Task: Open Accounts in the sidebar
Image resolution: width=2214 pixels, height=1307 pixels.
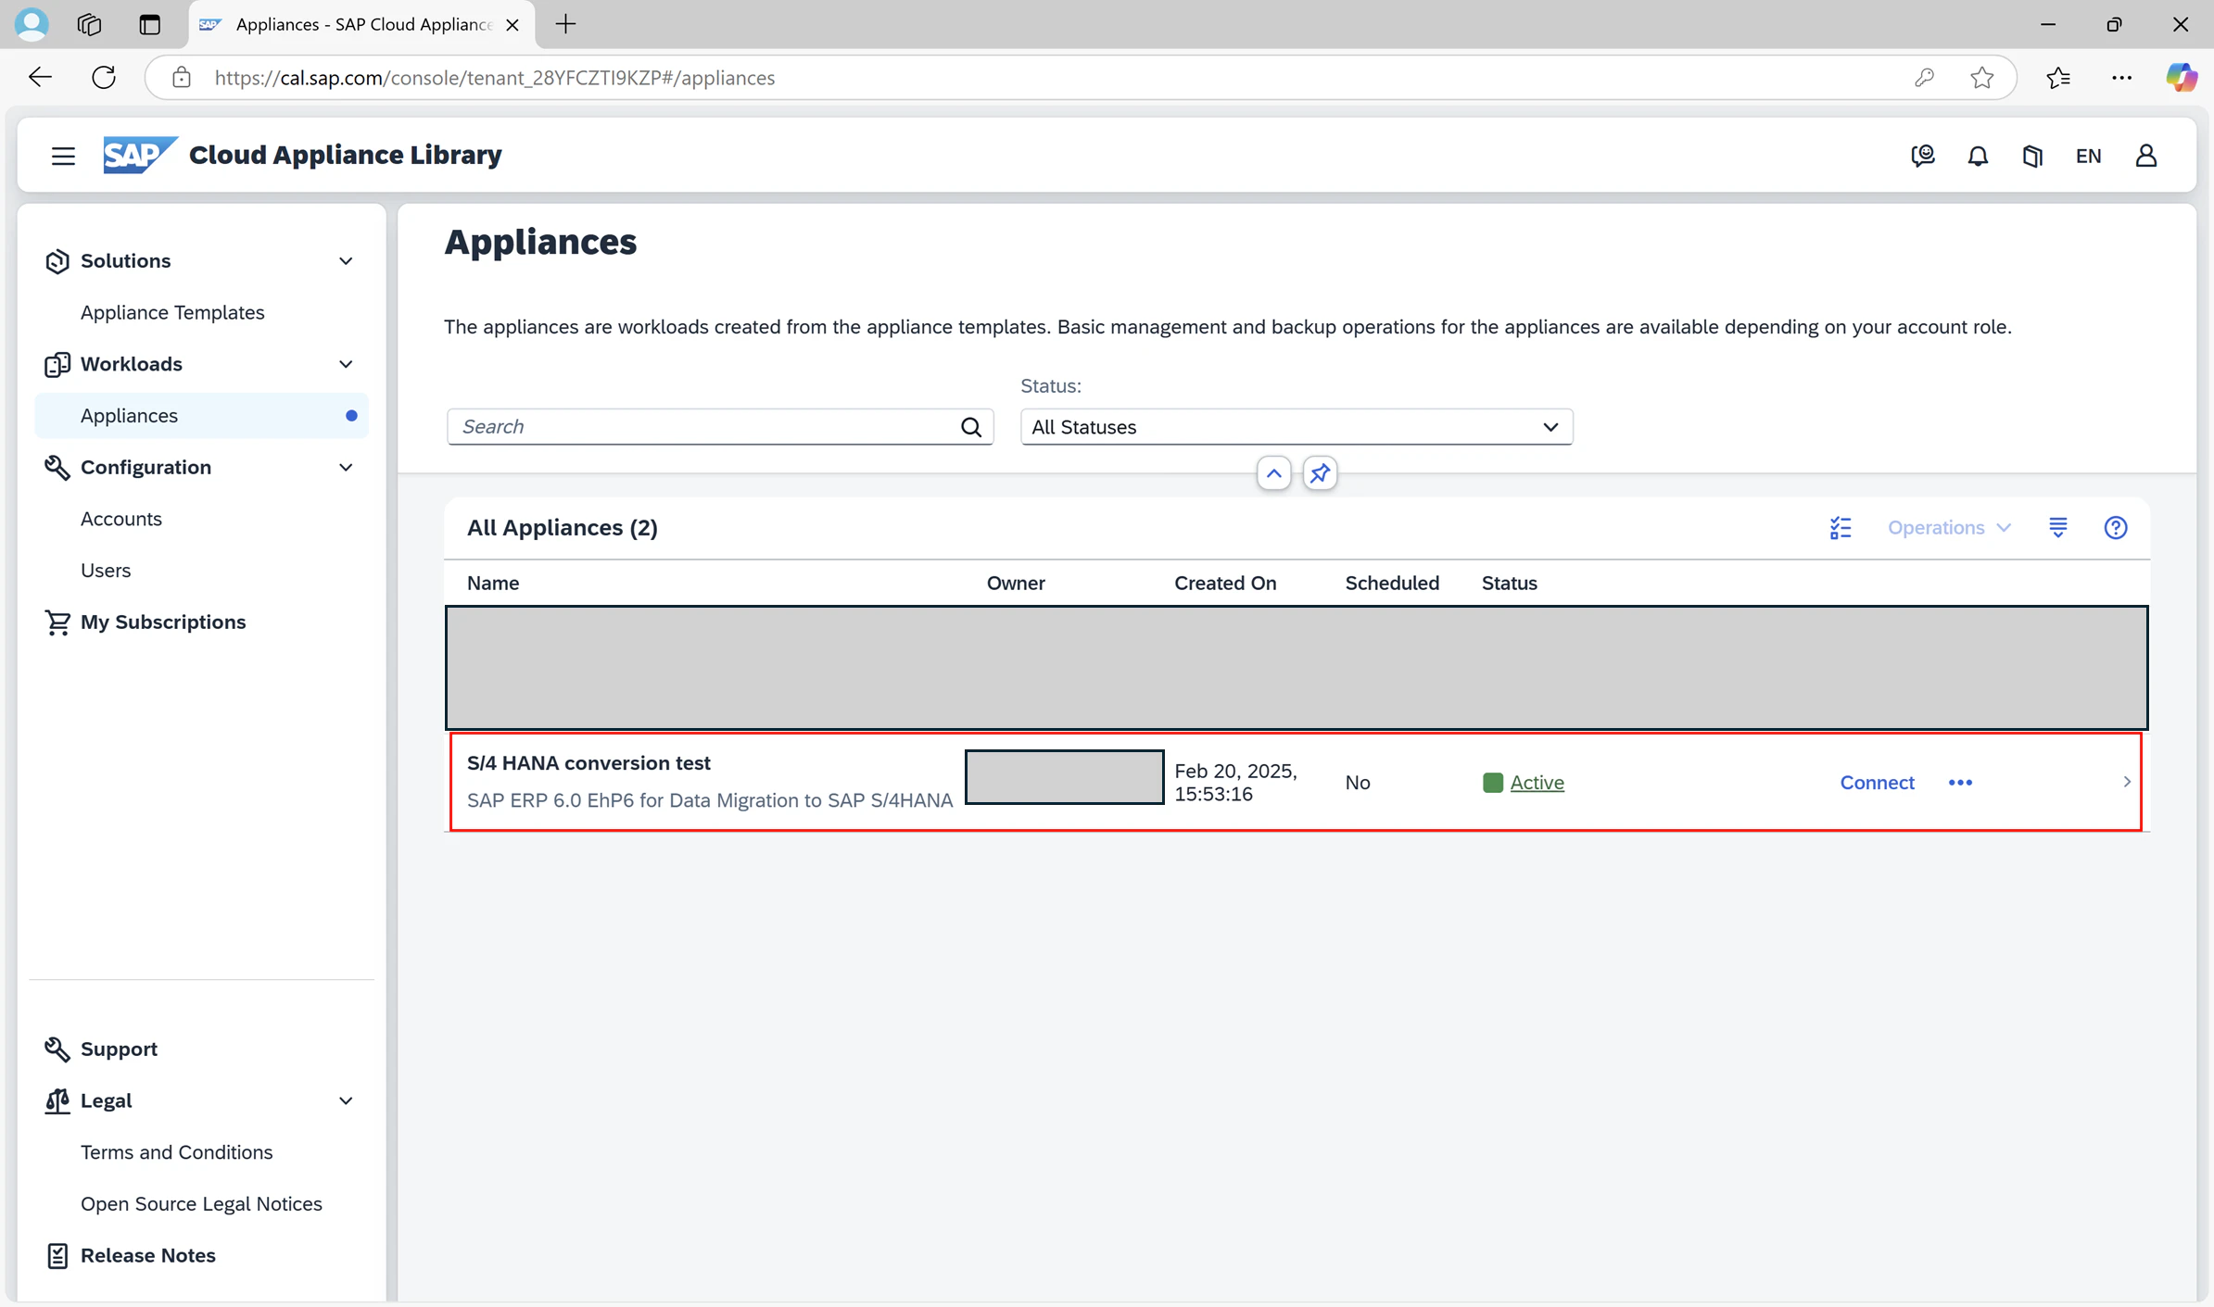Action: pyautogui.click(x=121, y=520)
